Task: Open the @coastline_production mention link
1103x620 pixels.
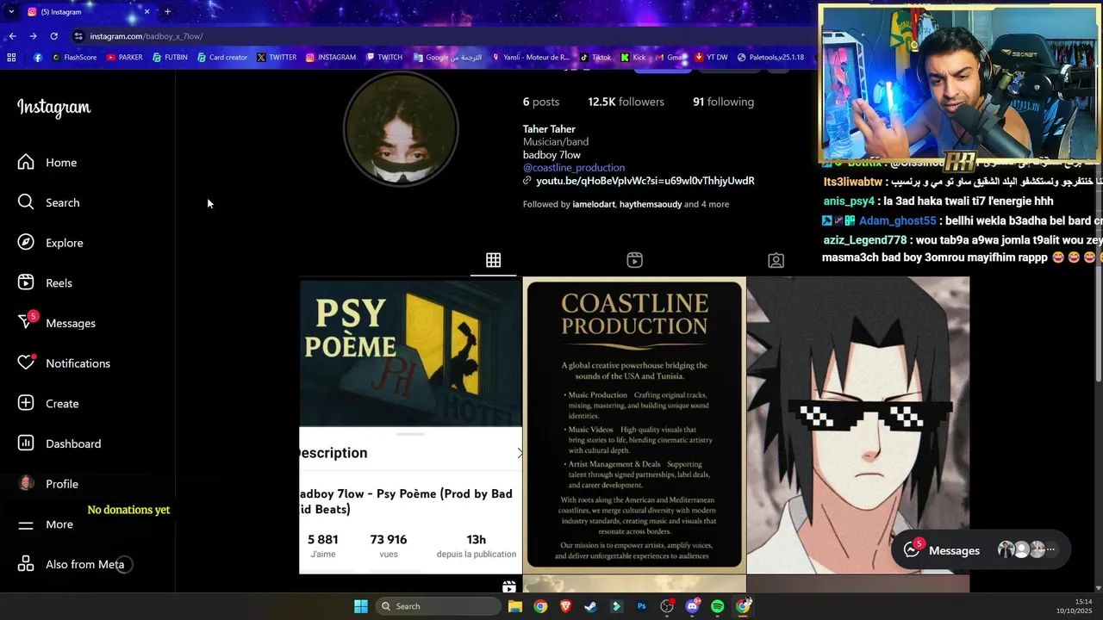Action: point(574,168)
